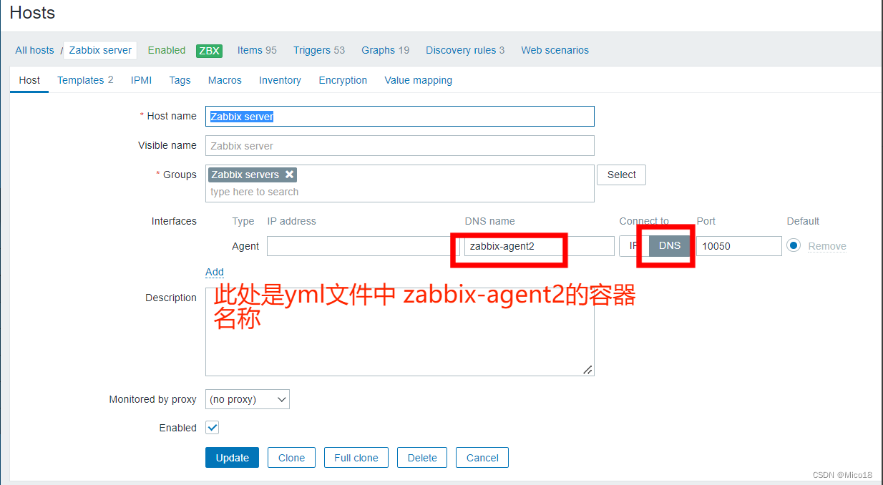
Task: Open the Value mapping tab
Action: (x=418, y=80)
